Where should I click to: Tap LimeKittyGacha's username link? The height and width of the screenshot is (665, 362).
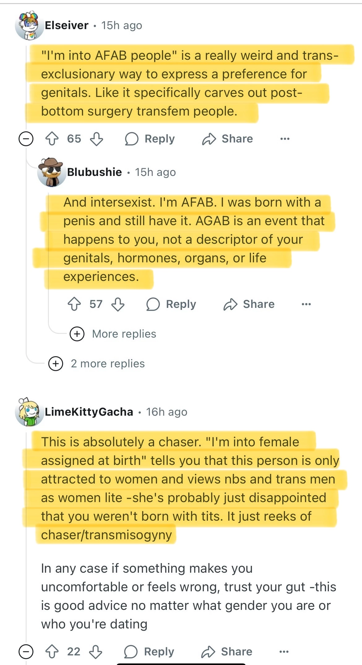[x=89, y=412]
